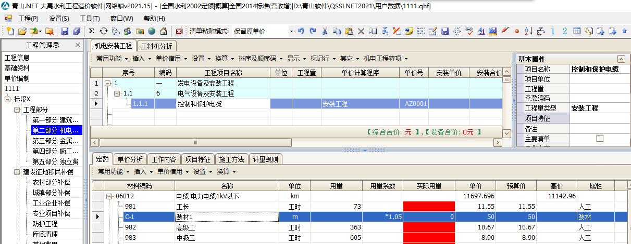
Task: Click the A-Z sort icon
Action: (x=528, y=31)
